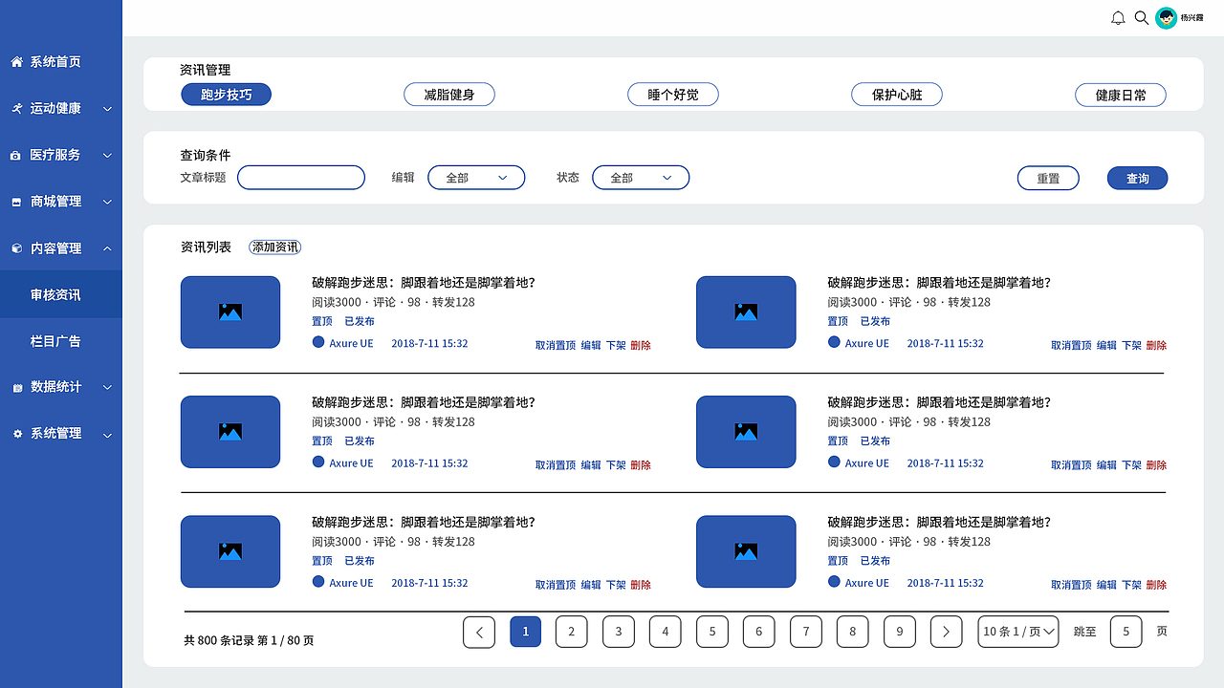Open the 10条/页 page size selector
1224x688 pixels.
point(1017,632)
